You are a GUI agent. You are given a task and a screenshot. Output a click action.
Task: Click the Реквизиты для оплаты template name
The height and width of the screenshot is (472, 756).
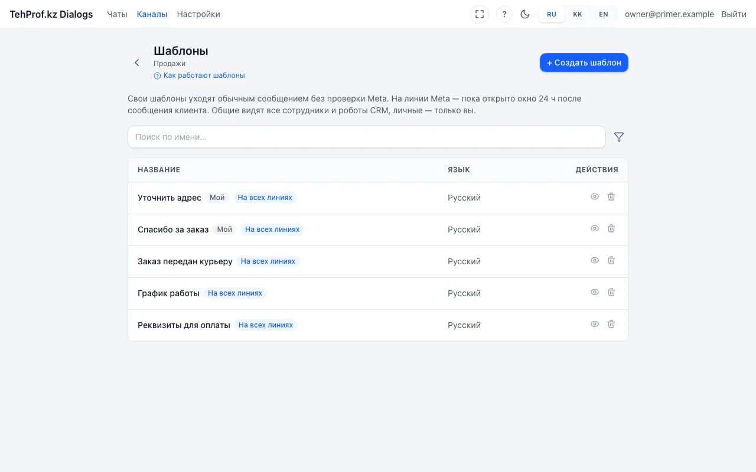[184, 325]
